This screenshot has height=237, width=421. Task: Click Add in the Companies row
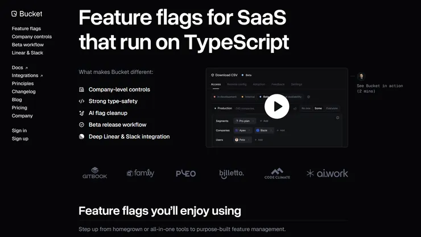click(x=280, y=130)
